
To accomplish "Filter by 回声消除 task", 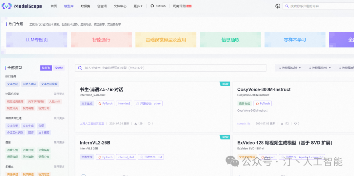I will [x=28, y=157].
